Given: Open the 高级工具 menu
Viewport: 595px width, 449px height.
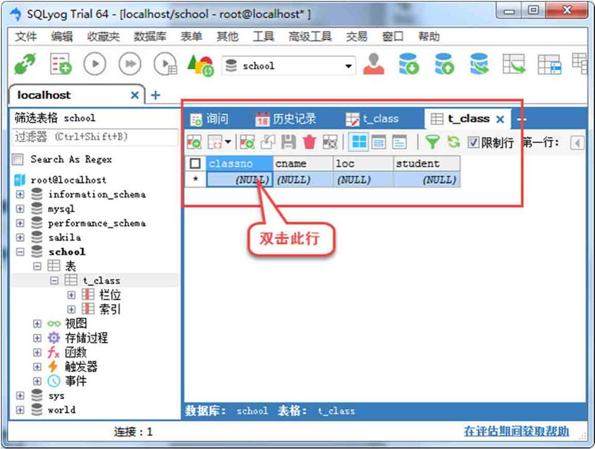Looking at the screenshot, I should pyautogui.click(x=310, y=36).
